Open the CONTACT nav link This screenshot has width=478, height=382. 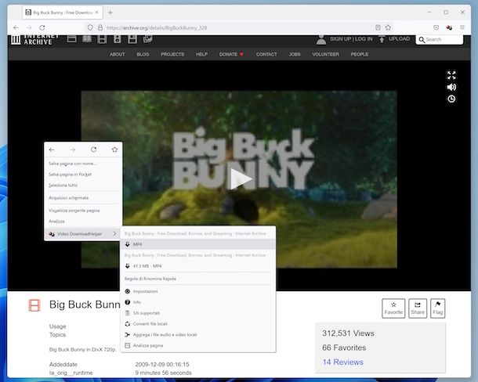[x=266, y=54]
